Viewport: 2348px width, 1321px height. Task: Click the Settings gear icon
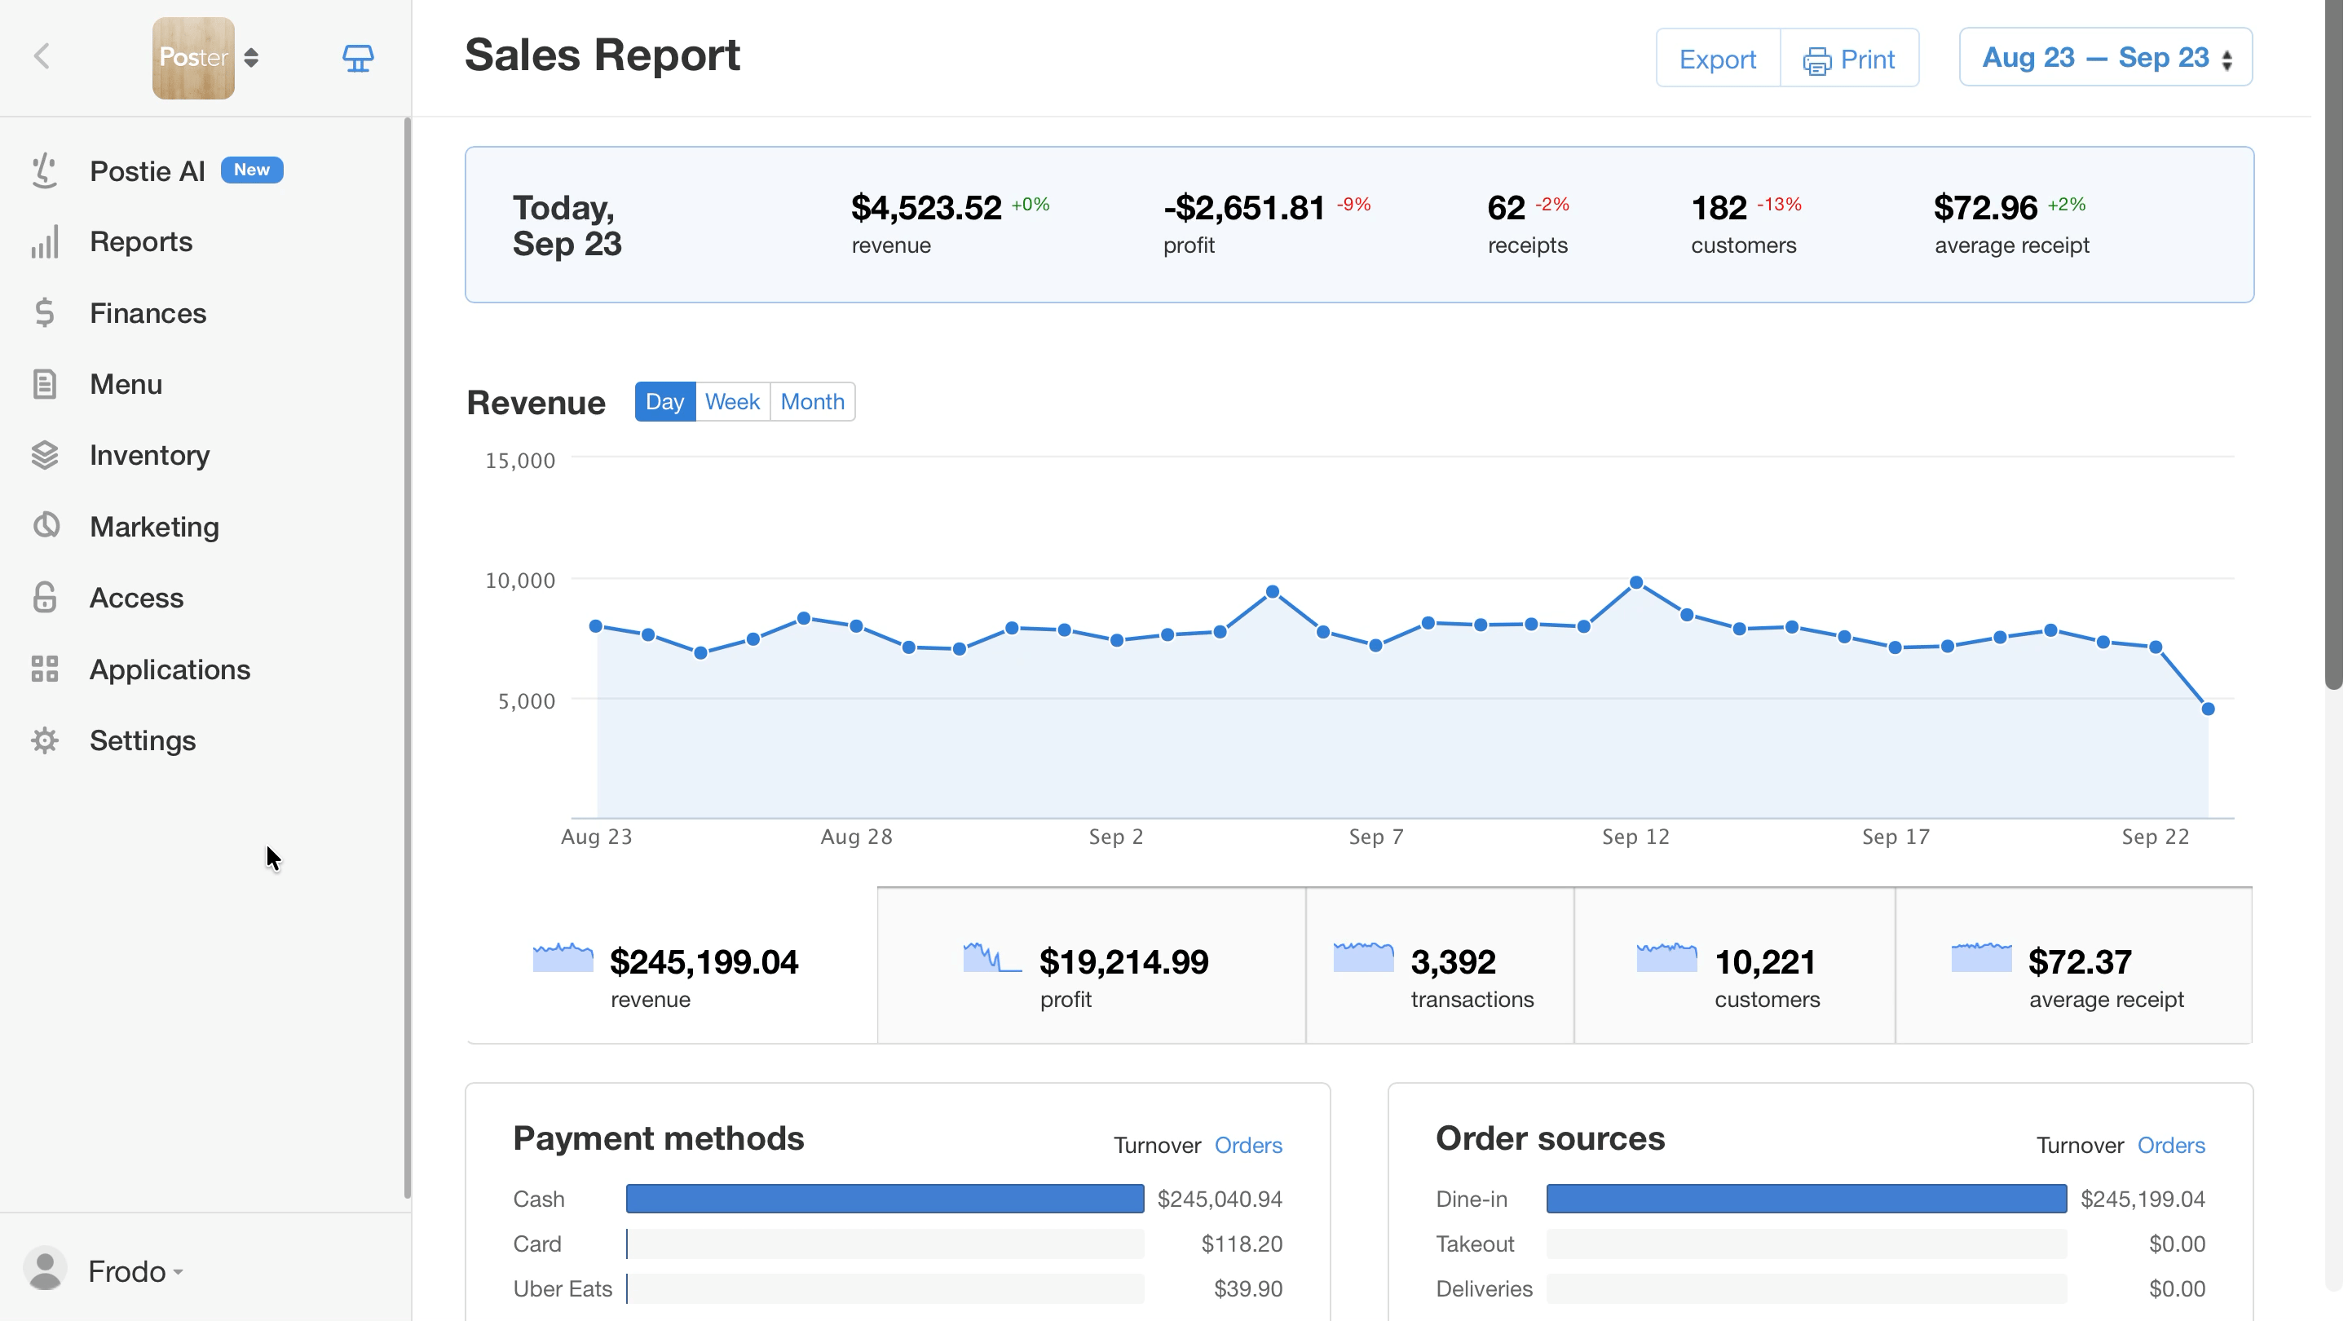[x=45, y=740]
